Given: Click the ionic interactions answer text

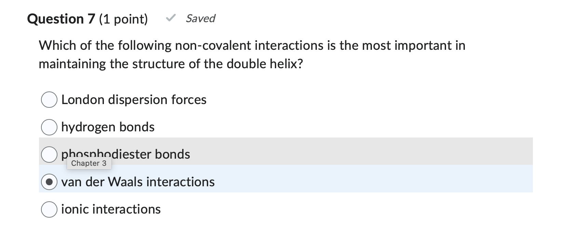Looking at the screenshot, I should click(x=111, y=209).
